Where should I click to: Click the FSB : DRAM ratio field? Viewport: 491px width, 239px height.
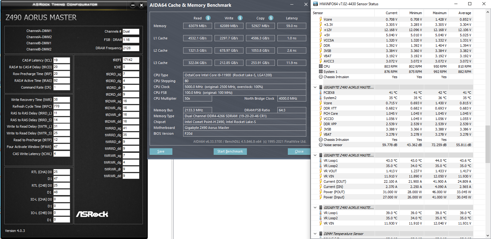pos(131,40)
